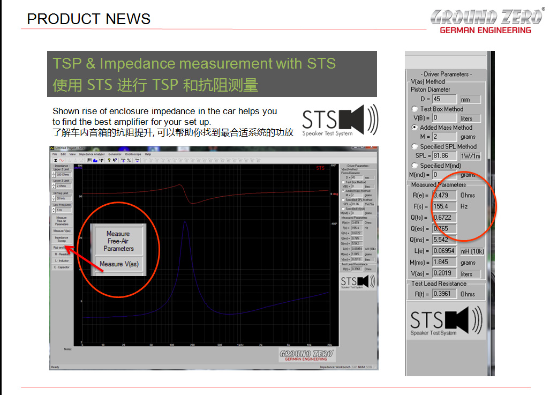Click the Impedance Sweep button
This screenshot has height=395, width=550.
point(62,239)
